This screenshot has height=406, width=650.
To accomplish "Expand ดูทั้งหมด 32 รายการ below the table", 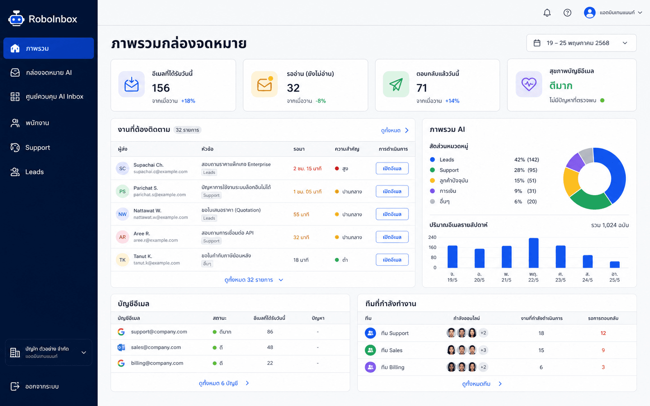I will [254, 280].
